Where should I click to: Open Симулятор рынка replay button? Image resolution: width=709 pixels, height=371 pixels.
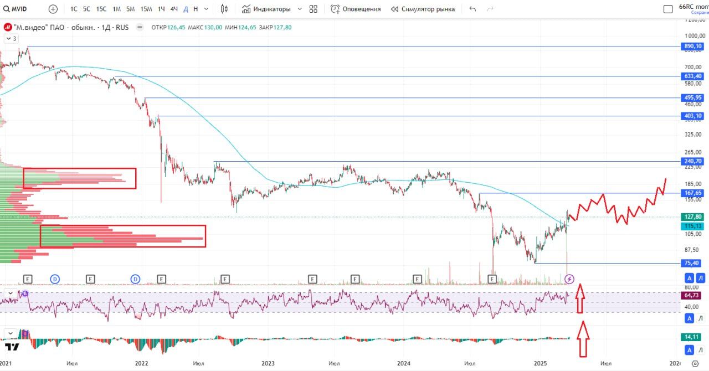[423, 9]
